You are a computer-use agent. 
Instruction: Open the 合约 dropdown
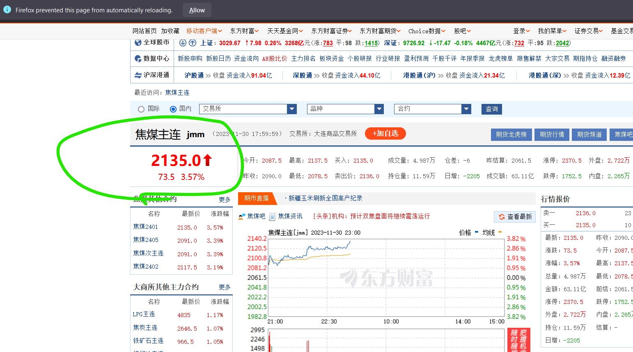pos(432,109)
